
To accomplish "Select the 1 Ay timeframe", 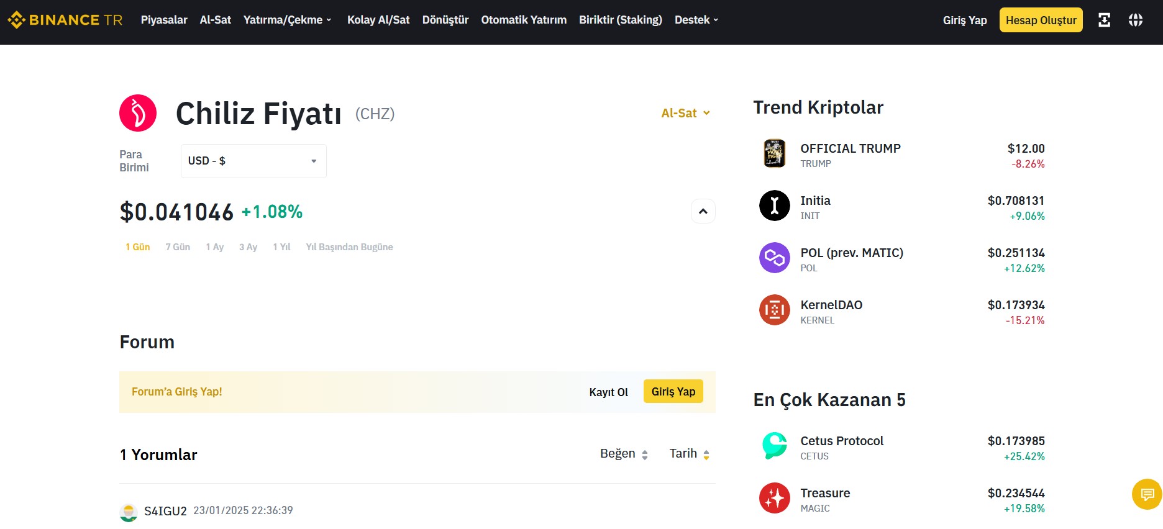I will [215, 247].
